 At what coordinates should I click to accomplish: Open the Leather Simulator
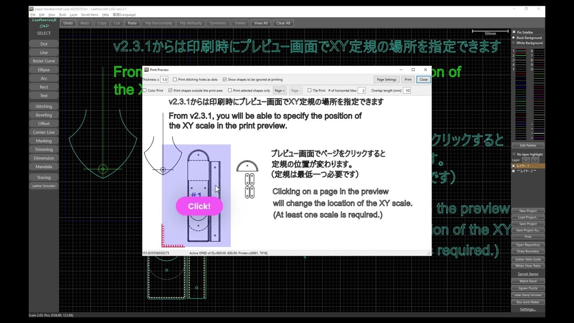click(43, 185)
